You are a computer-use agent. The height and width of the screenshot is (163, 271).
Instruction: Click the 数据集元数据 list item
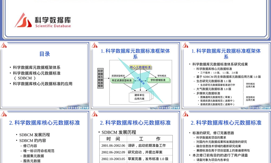pos(34,156)
